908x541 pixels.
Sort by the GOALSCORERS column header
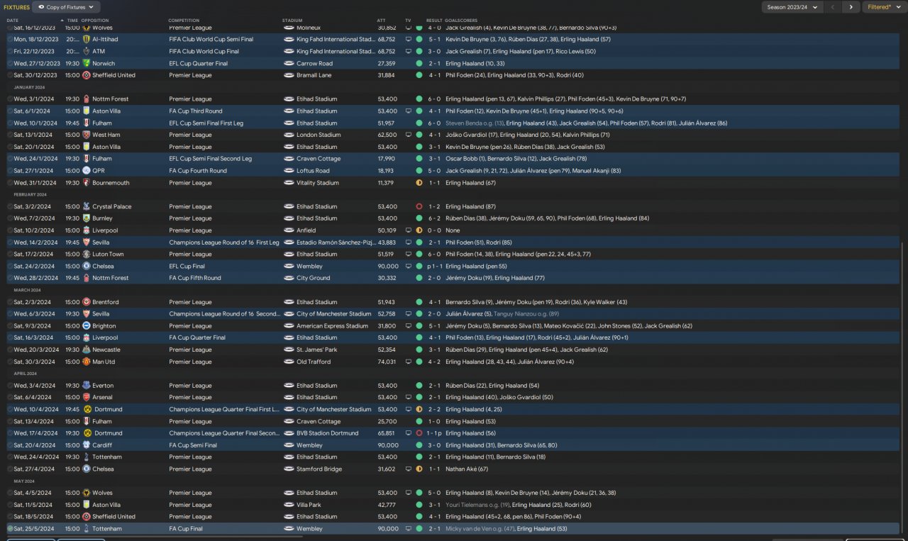(x=460, y=21)
